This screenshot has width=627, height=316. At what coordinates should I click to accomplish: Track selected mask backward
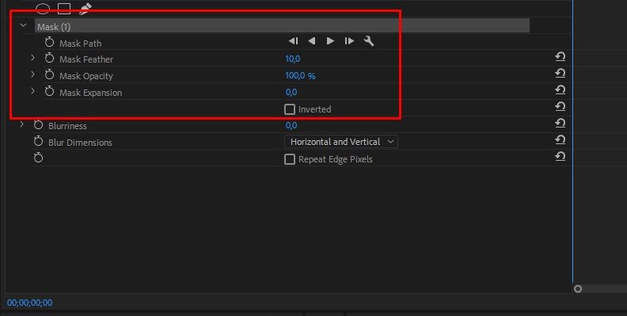click(311, 41)
